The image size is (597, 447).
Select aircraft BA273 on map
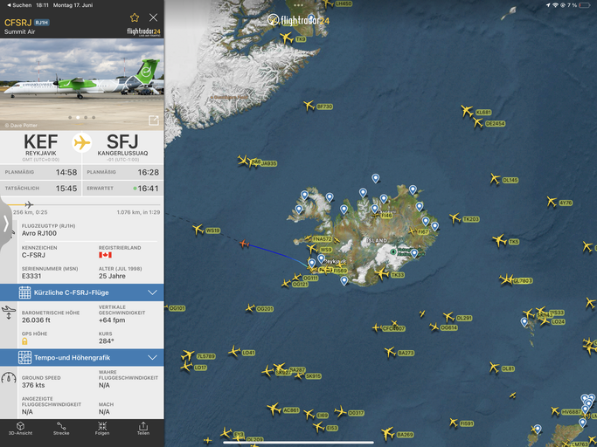[390, 352]
